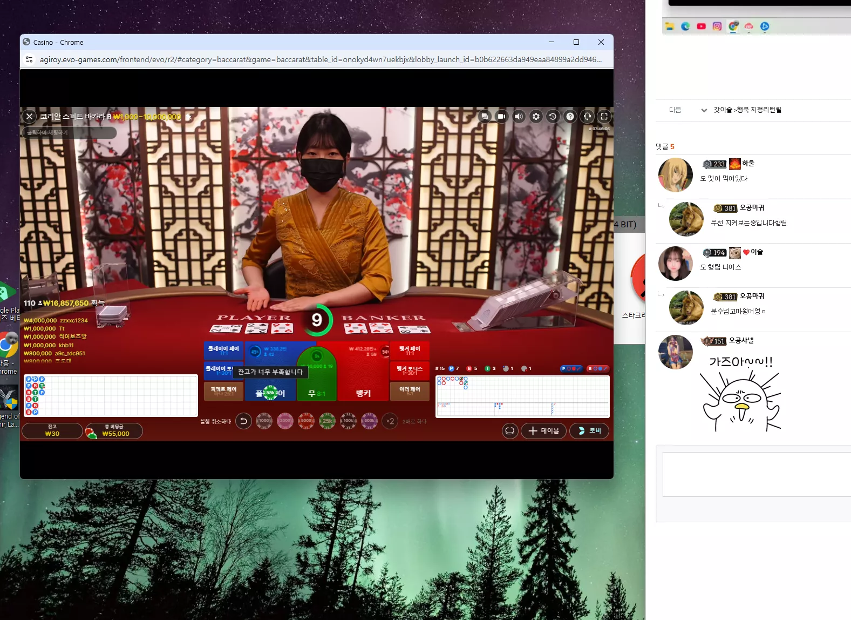851x620 pixels.
Task: Click username 오공샤넬 in comments
Action: point(741,341)
